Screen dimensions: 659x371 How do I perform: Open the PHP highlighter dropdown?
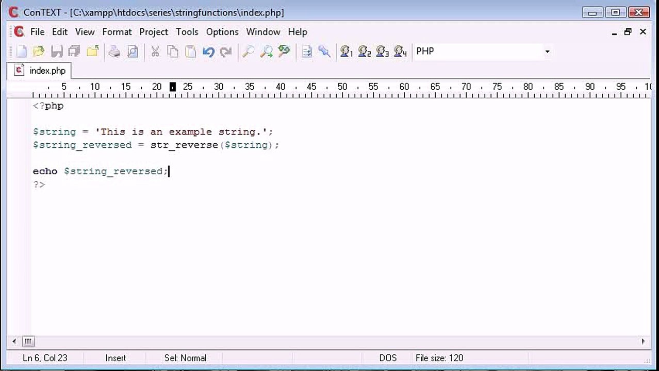(547, 51)
